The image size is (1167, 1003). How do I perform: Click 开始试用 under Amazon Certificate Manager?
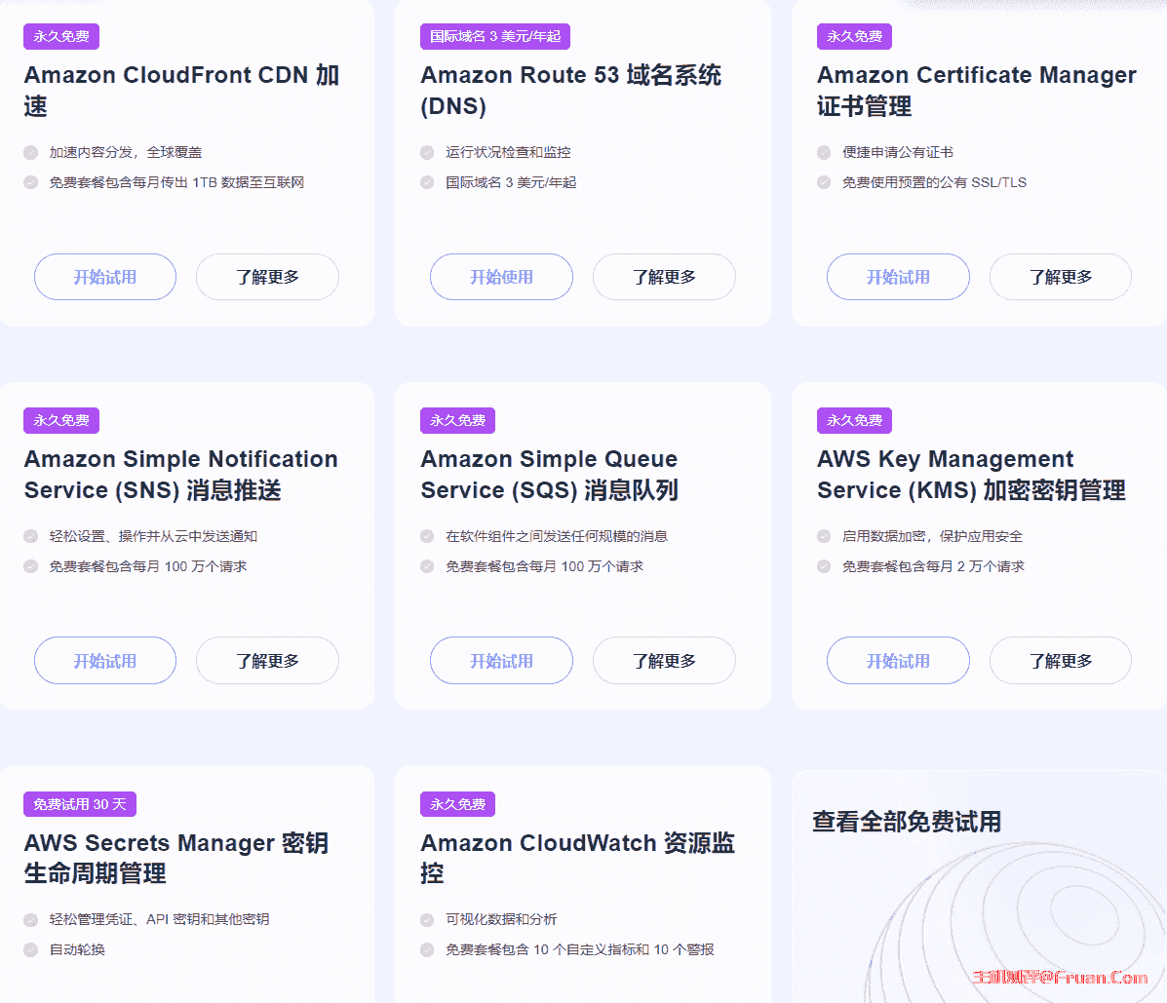(898, 277)
